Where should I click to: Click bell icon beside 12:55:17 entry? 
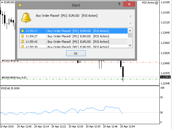pyautogui.click(x=23, y=31)
